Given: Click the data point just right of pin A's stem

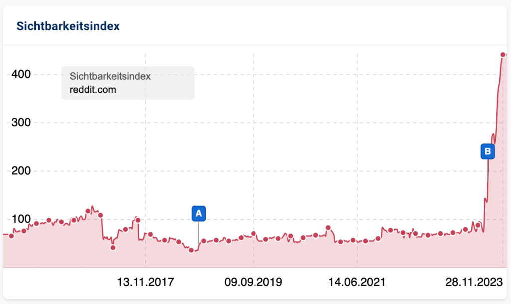Looking at the screenshot, I should coord(204,241).
